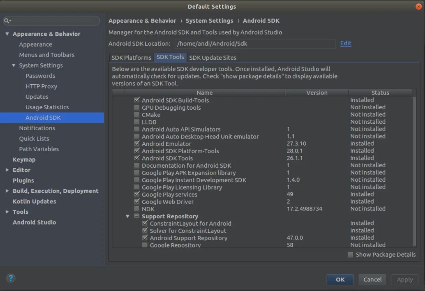Collapse the Support Repository group

point(127,216)
